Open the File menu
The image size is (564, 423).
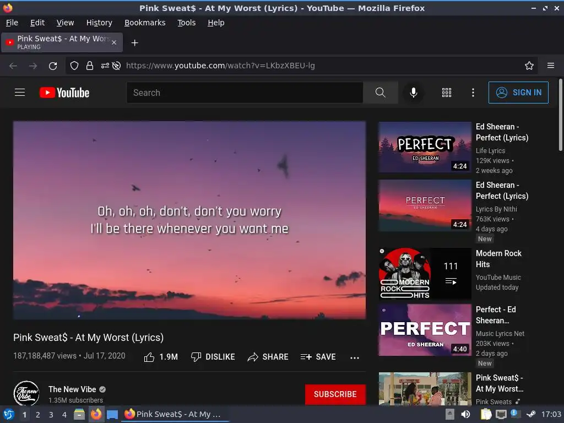pos(12,23)
